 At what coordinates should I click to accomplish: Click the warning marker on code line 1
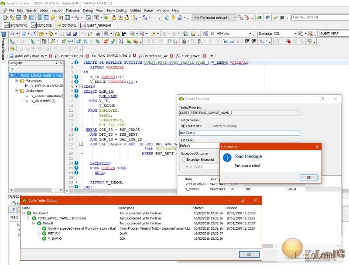click(x=76, y=62)
